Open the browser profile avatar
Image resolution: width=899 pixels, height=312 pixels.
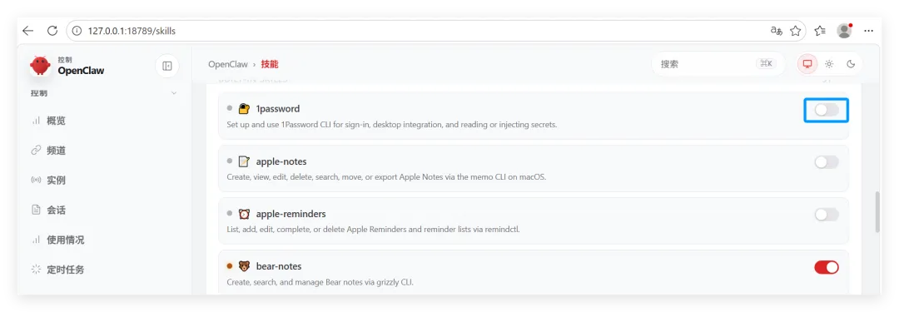coord(844,31)
